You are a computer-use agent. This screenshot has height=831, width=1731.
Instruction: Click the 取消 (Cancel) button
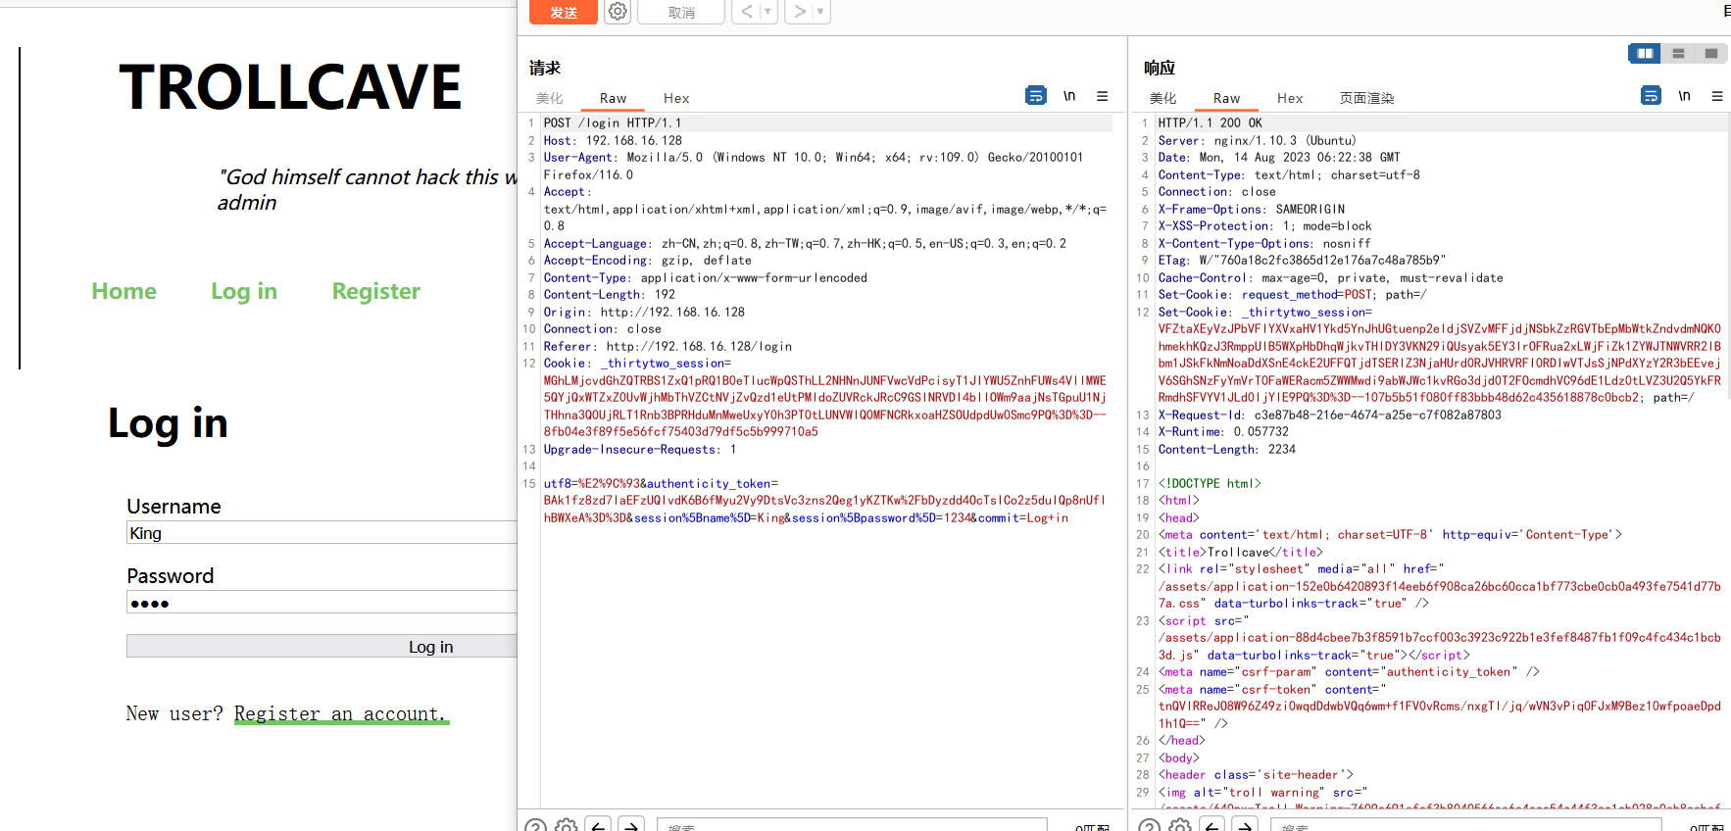(681, 12)
